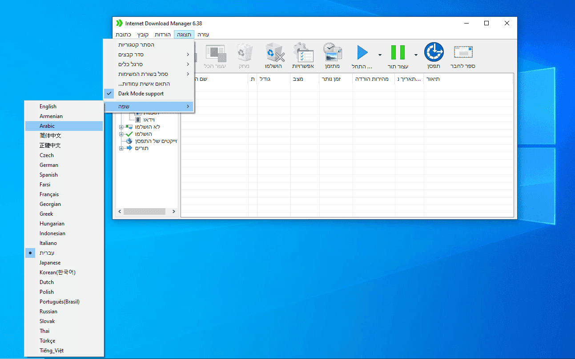Image resolution: width=575 pixels, height=359 pixels.
Task: Sort by the תאריך column header
Action: [410, 79]
